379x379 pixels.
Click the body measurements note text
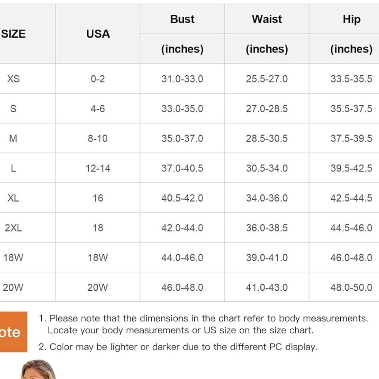pyautogui.click(x=203, y=324)
